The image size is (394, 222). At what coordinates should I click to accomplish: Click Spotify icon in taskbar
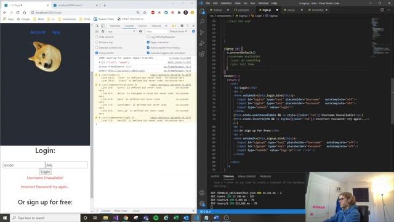coord(156,218)
